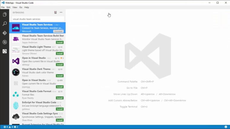Open the Edit menu

click(8, 7)
